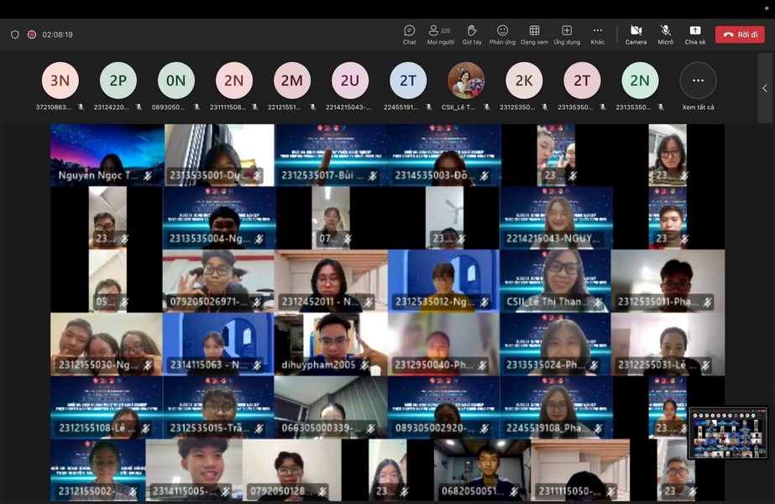
Task: Open the Chat panel
Action: (x=409, y=34)
